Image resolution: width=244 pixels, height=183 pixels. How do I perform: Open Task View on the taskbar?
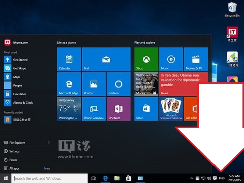coord(93,178)
